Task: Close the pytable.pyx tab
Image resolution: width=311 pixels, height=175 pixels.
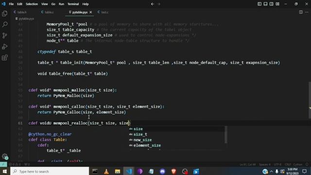Action: (x=91, y=12)
